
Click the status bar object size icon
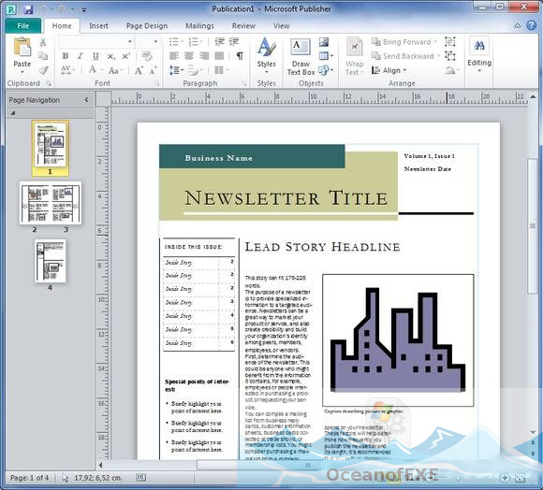pos(140,477)
